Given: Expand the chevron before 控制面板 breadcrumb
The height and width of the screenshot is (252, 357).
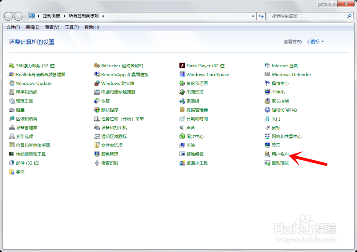Looking at the screenshot, I should (39, 16).
